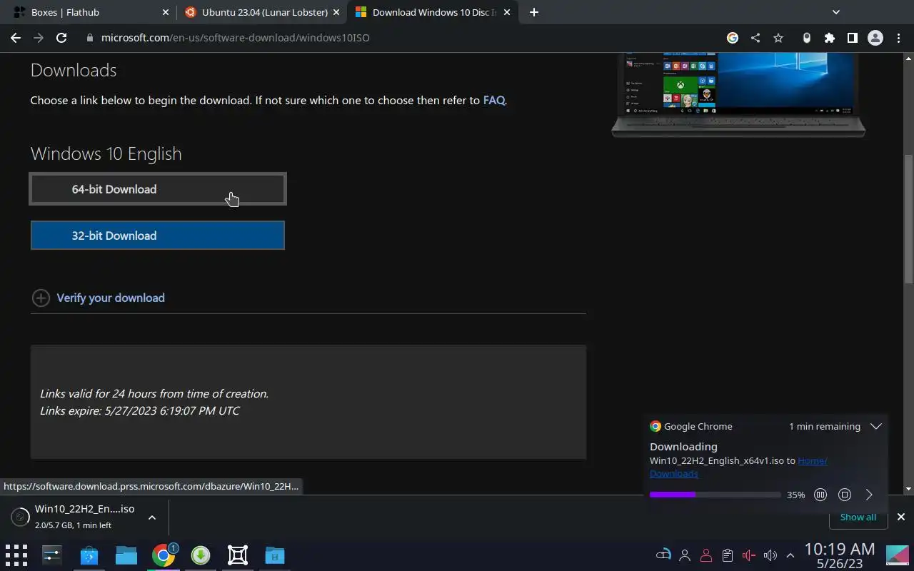Open the file manager from the taskbar
This screenshot has height=571, width=914.
pos(126,555)
